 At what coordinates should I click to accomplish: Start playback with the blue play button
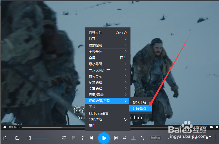104,138
